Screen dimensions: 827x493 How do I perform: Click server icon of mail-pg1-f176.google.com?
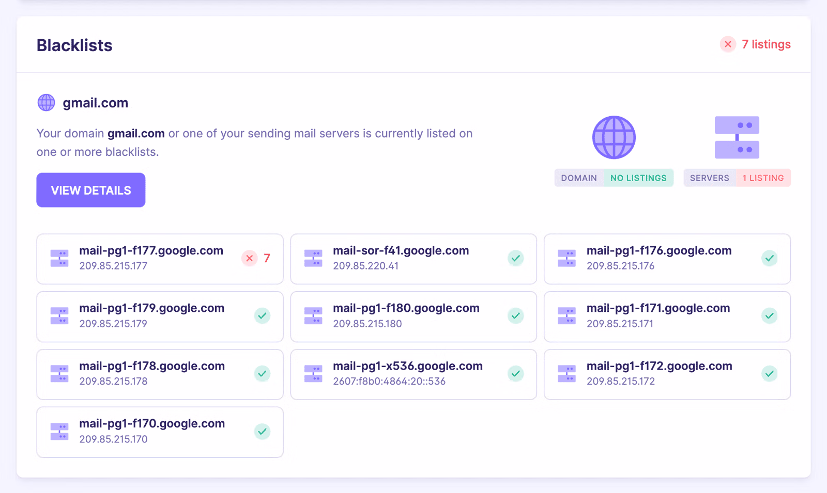pos(567,258)
